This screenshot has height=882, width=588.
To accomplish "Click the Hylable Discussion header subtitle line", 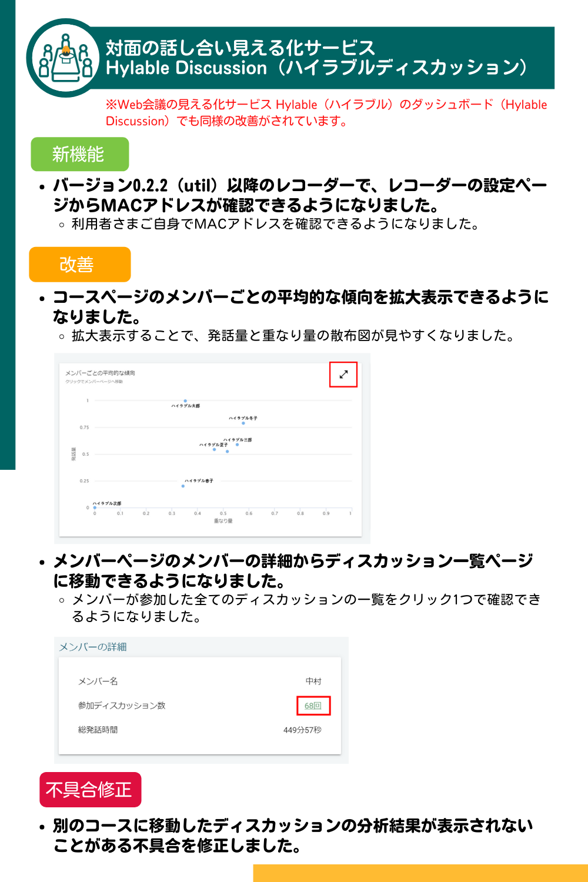I will pos(317,68).
